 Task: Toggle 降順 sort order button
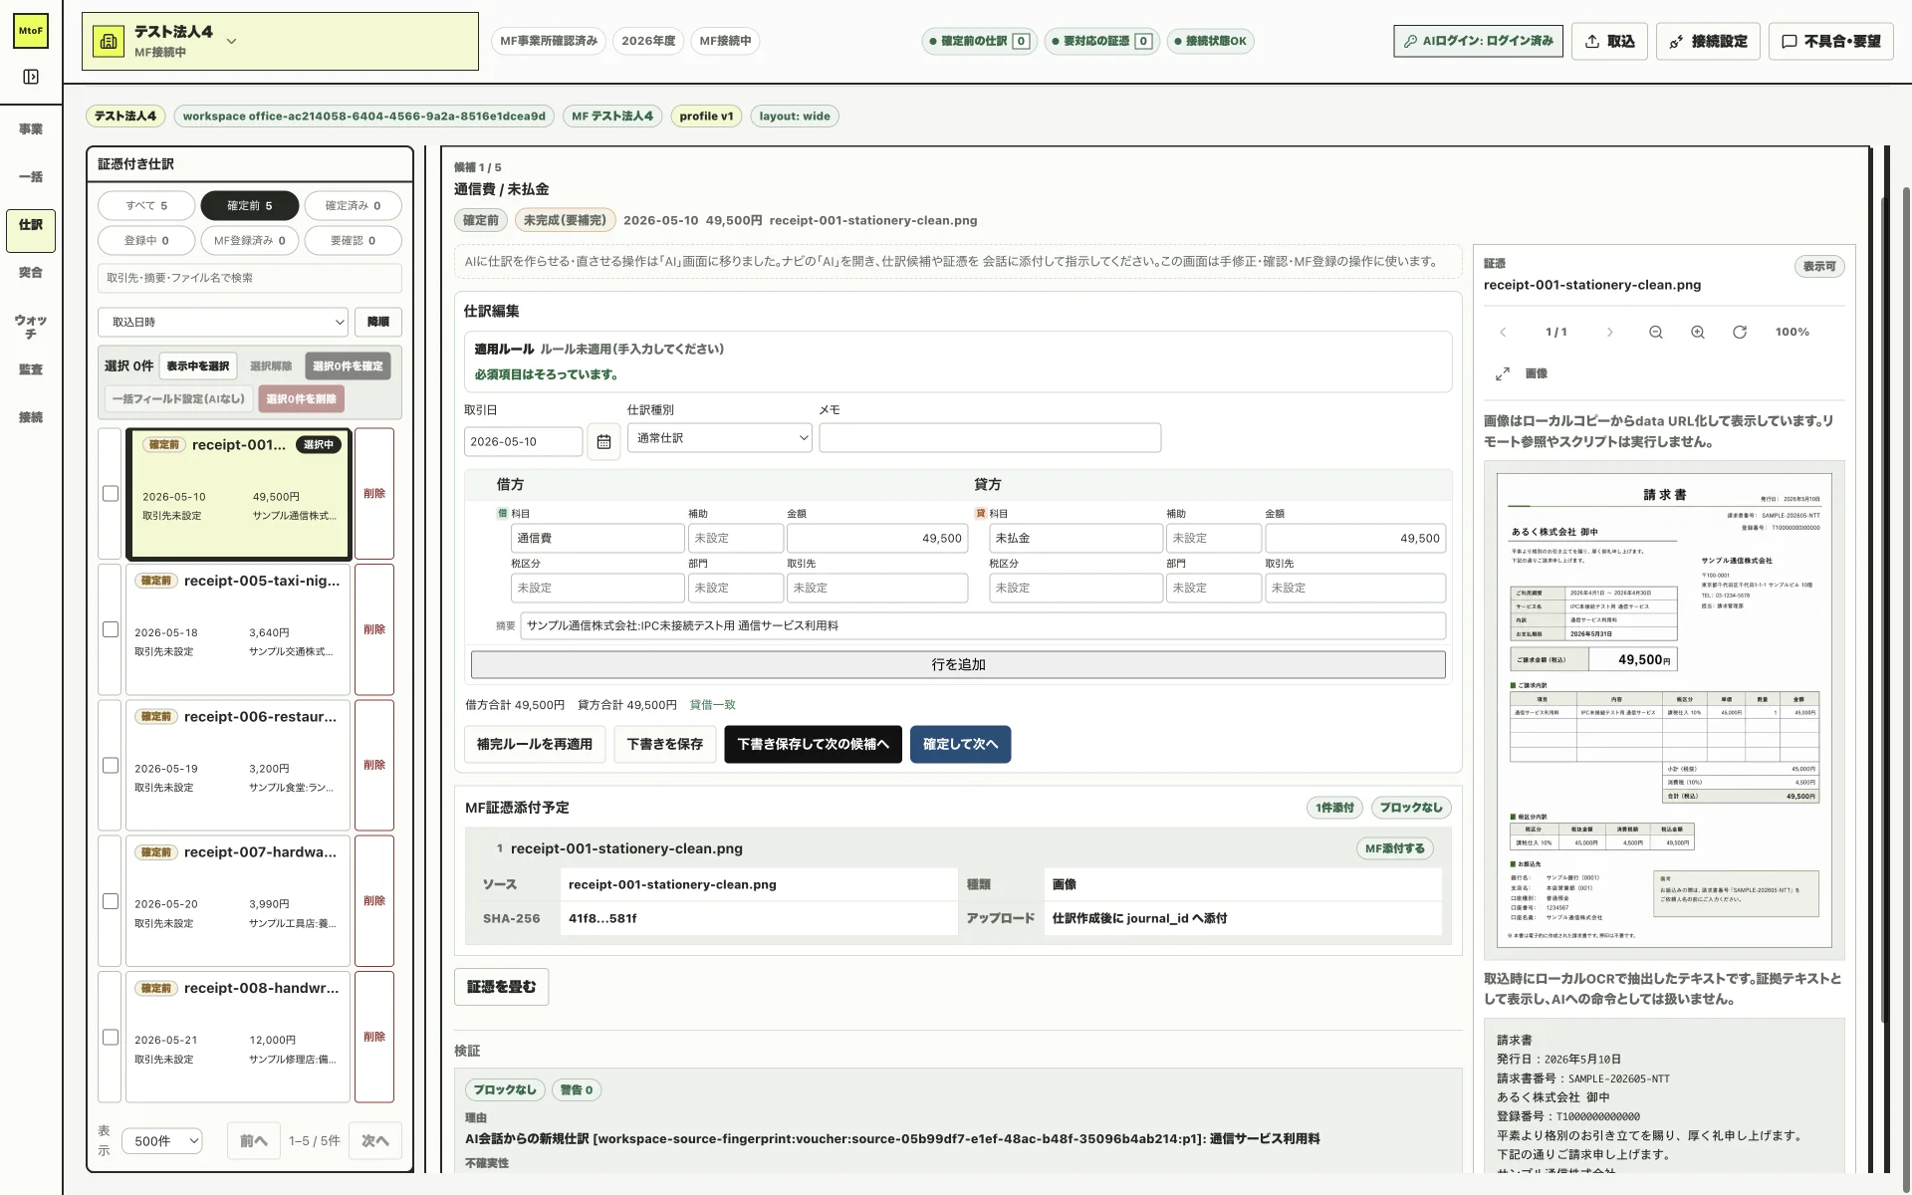[378, 322]
